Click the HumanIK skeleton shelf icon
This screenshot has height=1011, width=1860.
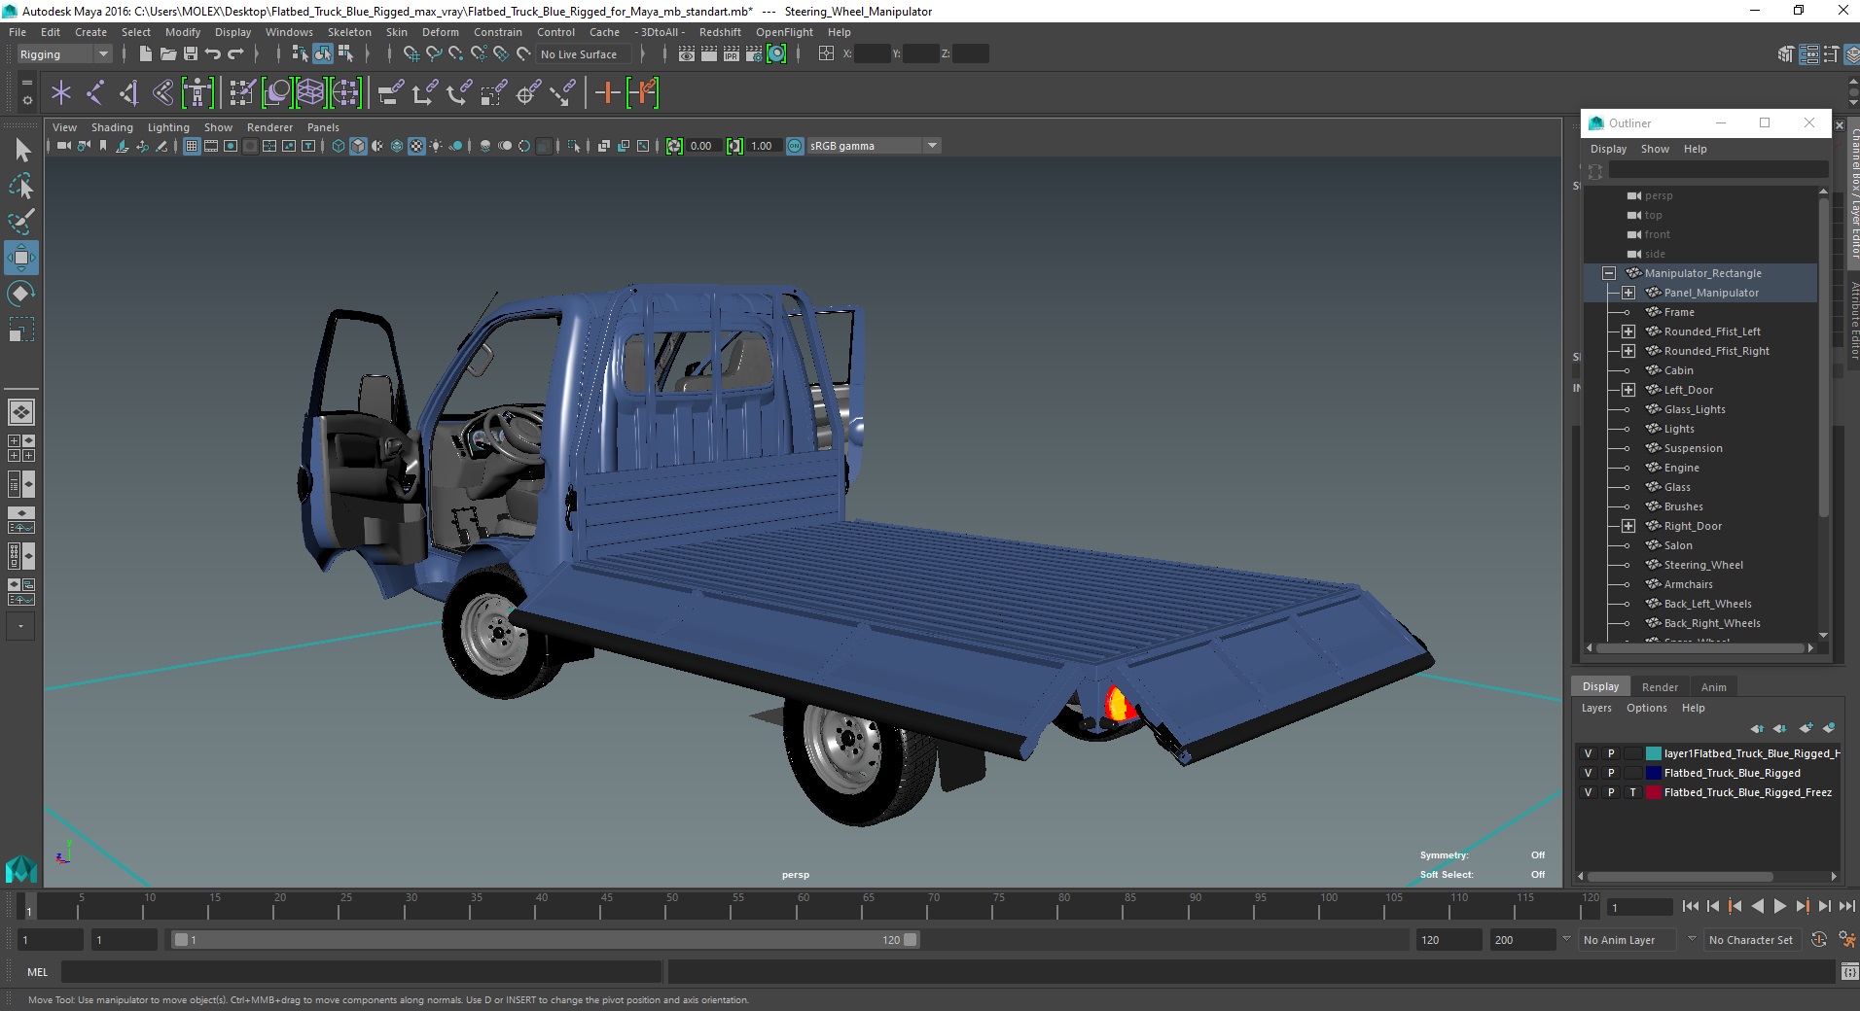click(197, 93)
